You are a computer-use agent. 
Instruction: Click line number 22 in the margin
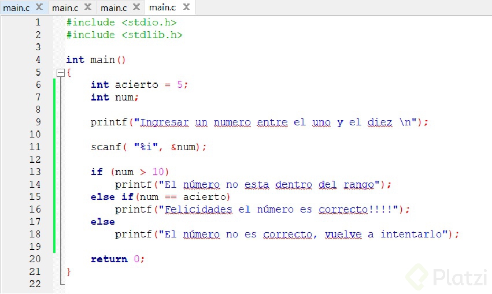(x=35, y=284)
